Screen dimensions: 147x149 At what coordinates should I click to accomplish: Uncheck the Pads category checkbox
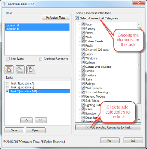pos(83,24)
